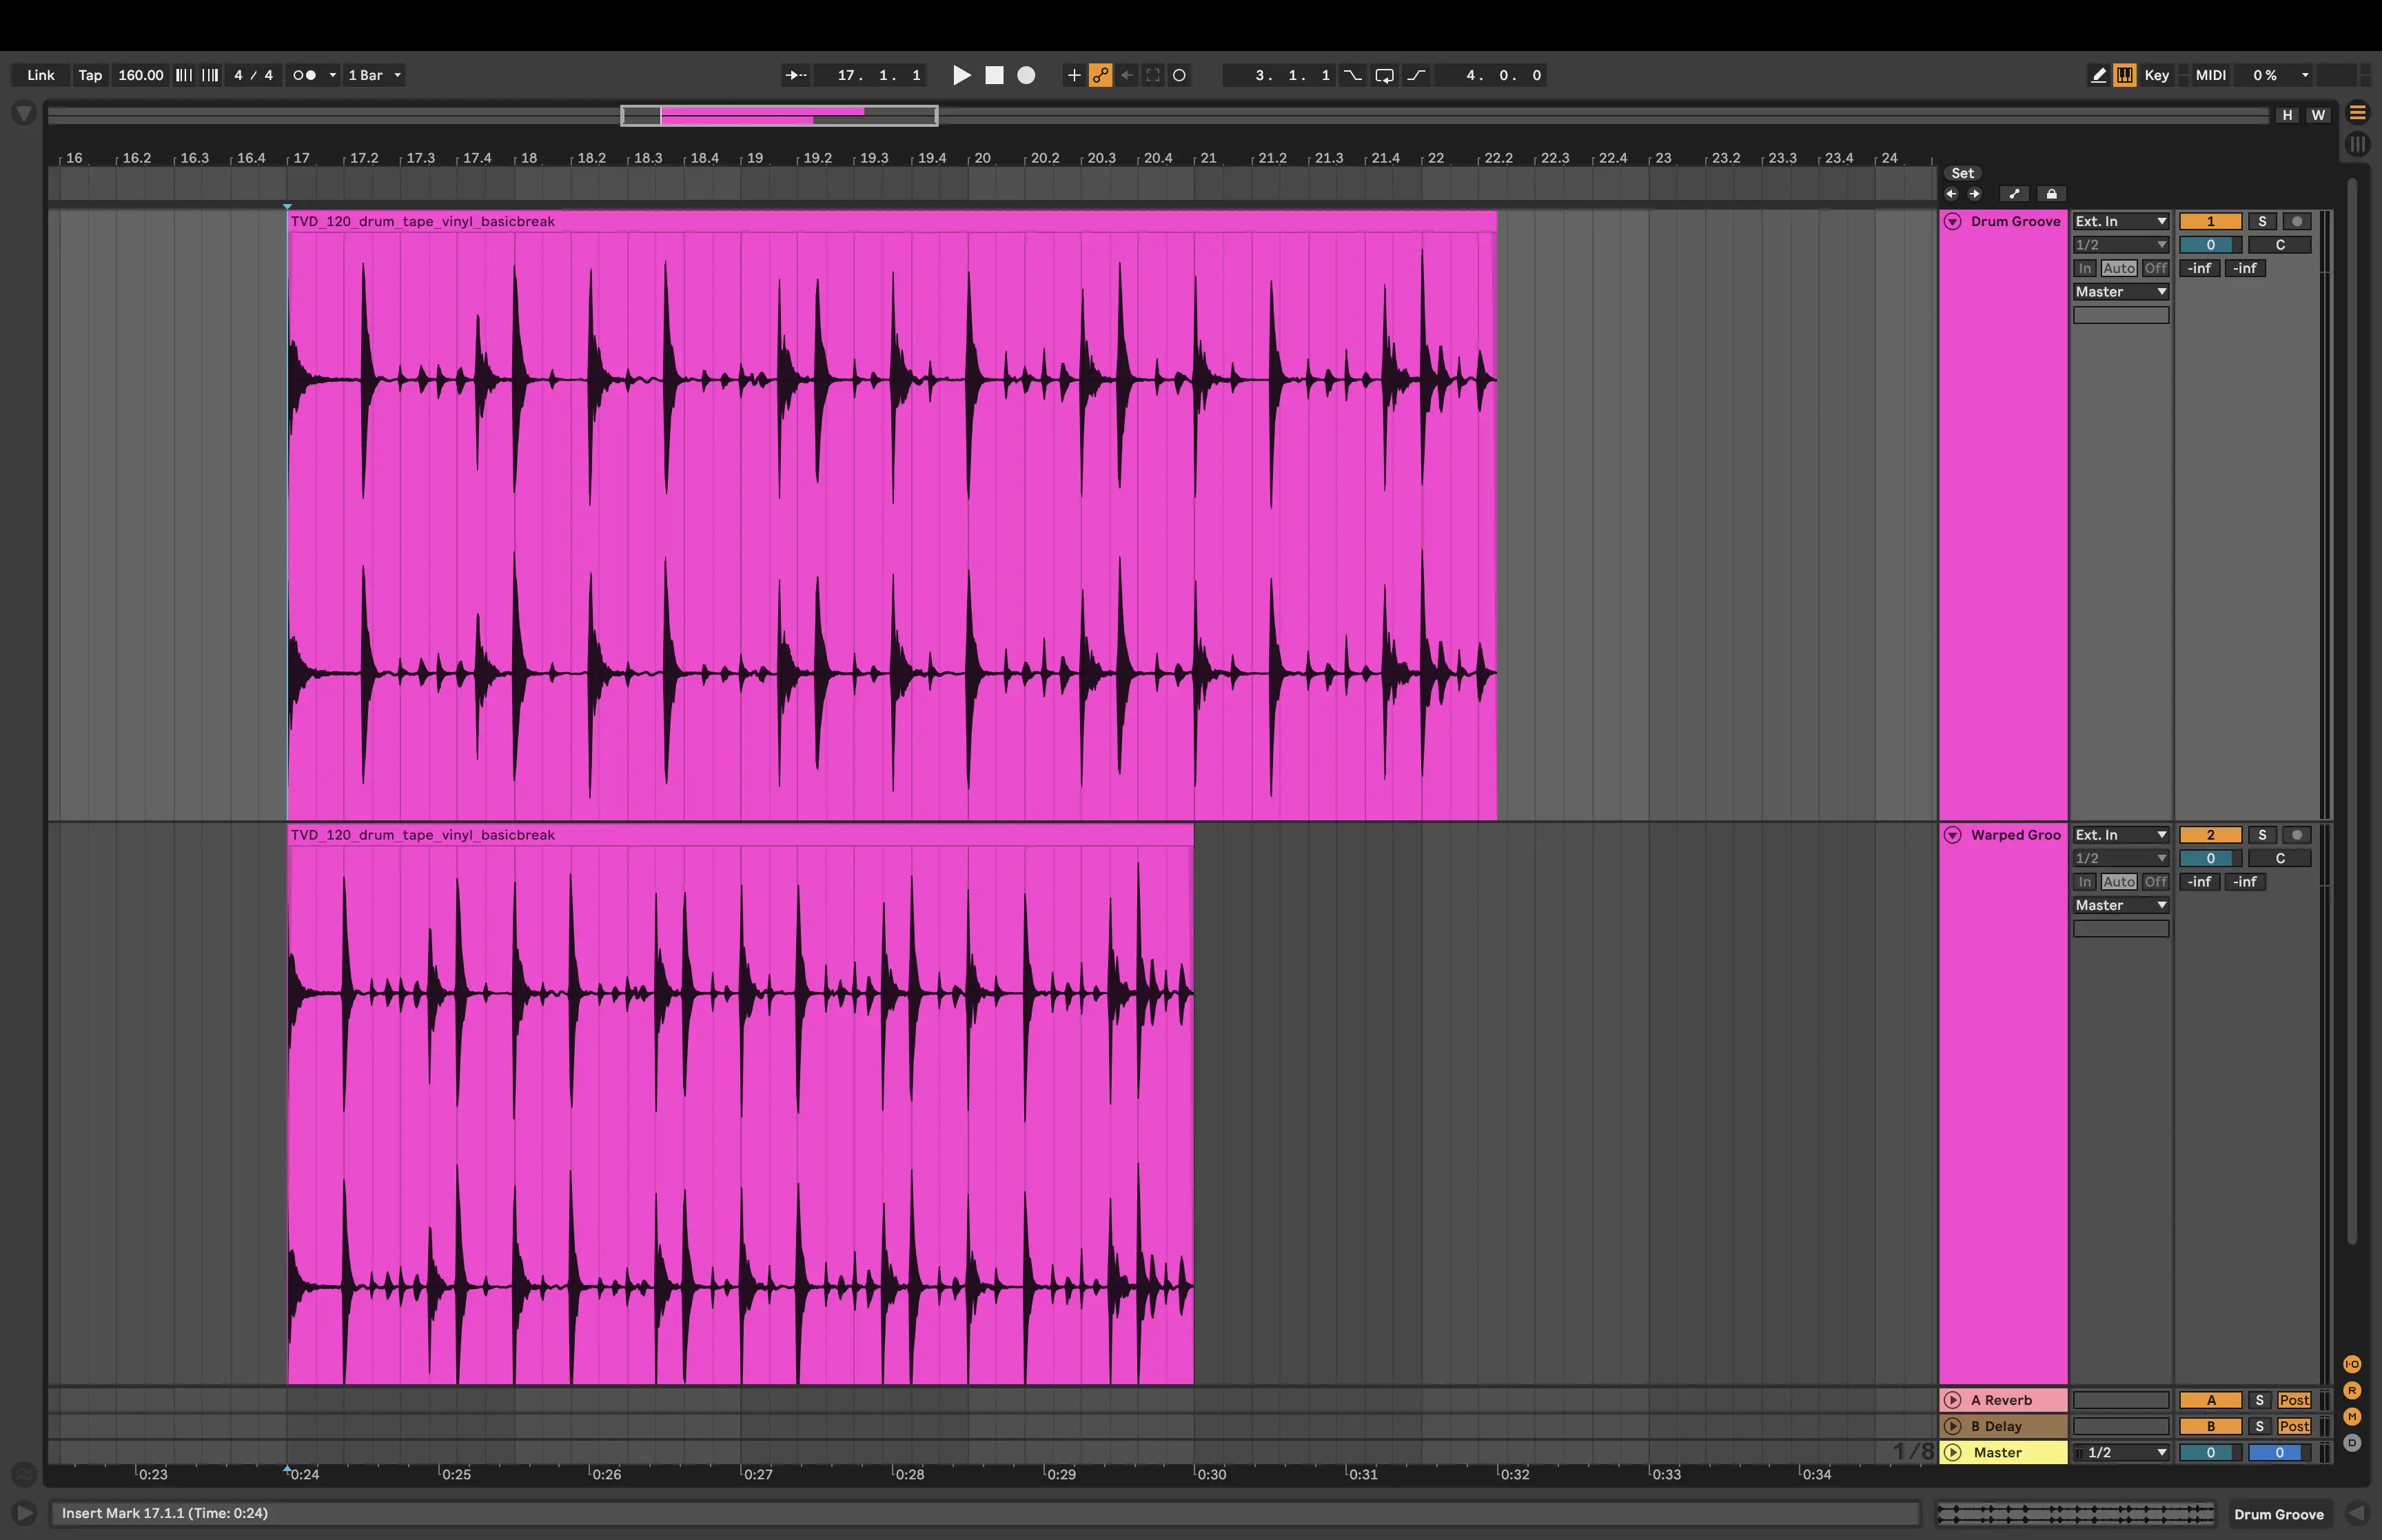
Task: Toggle Lock Envelopes padlock icon
Action: point(2051,194)
